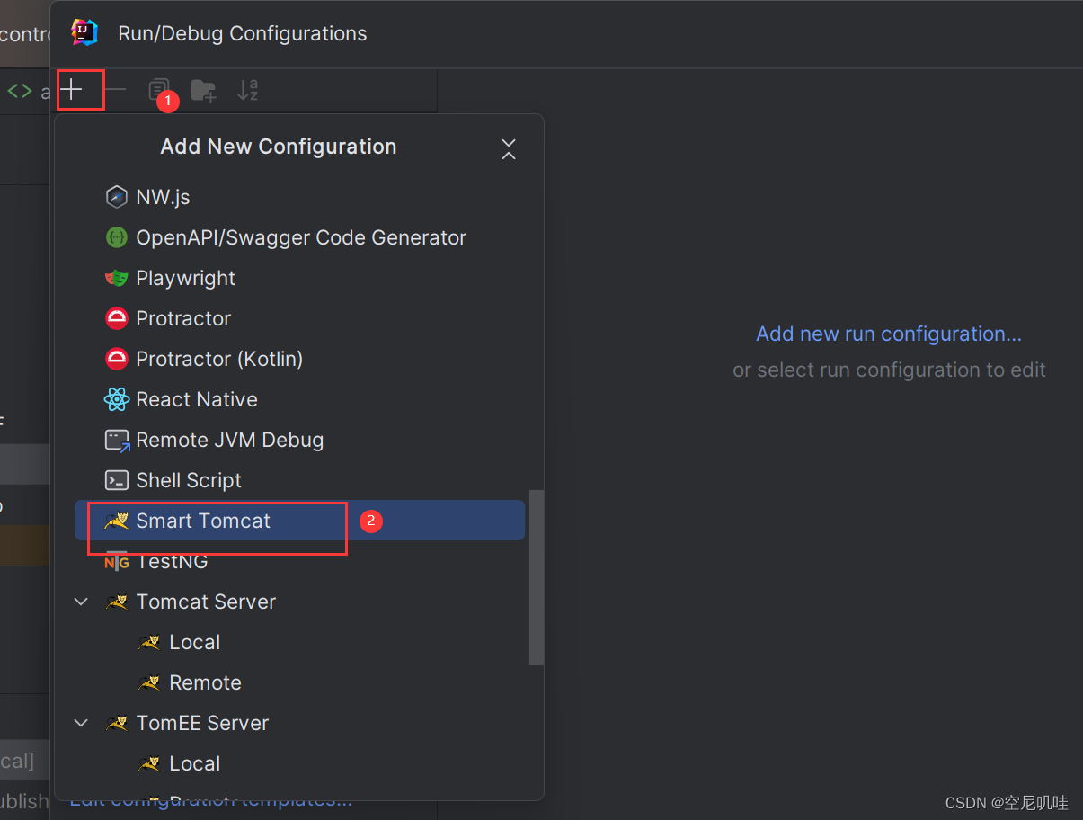Click the configuration list vertical scrollbar
1083x820 pixels.
(537, 577)
